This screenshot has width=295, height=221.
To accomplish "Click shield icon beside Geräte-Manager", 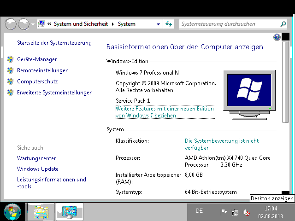I will 10,59.
